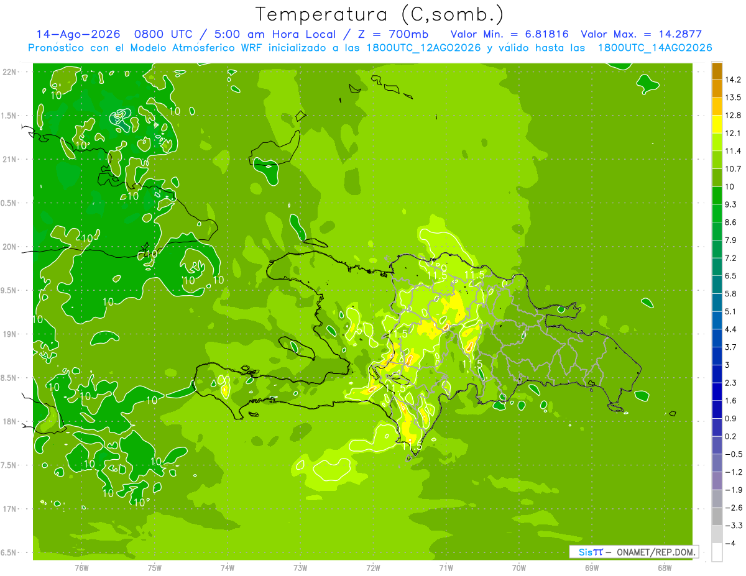Click the "69W" longitude axis label
Screen dimensions: 746x576
(x=592, y=568)
